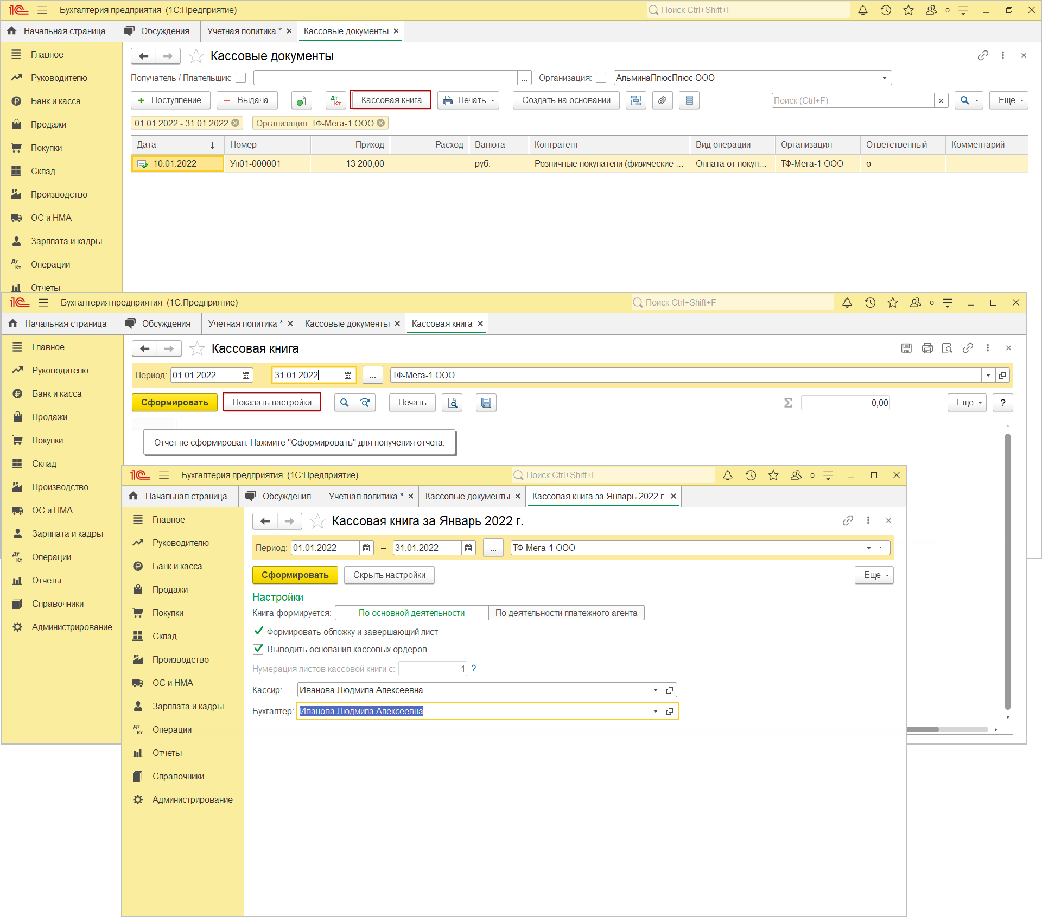Image resolution: width=1042 pixels, height=921 pixels.
Task: Uncheck Выводить основания кассовых ордеров
Action: pyautogui.click(x=259, y=649)
